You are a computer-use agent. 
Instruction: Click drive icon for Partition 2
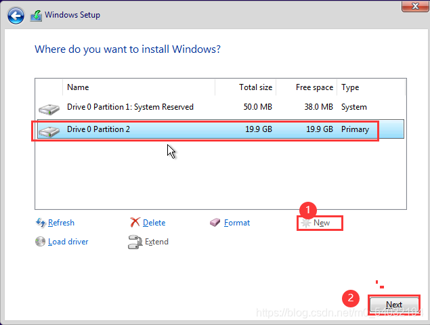(49, 131)
